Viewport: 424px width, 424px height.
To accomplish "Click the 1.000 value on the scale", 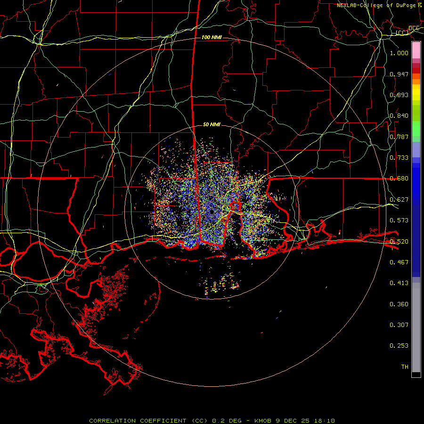I will (399, 53).
